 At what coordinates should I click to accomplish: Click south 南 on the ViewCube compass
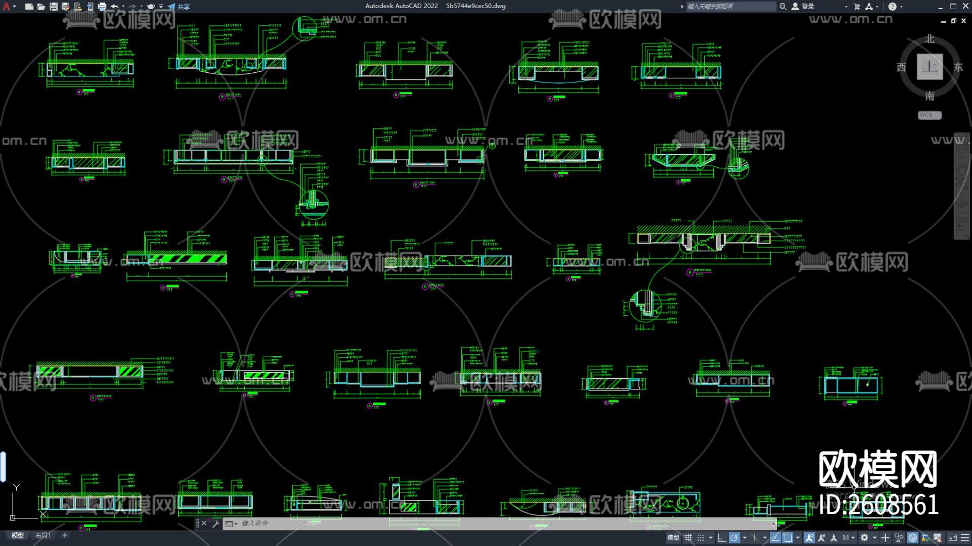[x=929, y=96]
